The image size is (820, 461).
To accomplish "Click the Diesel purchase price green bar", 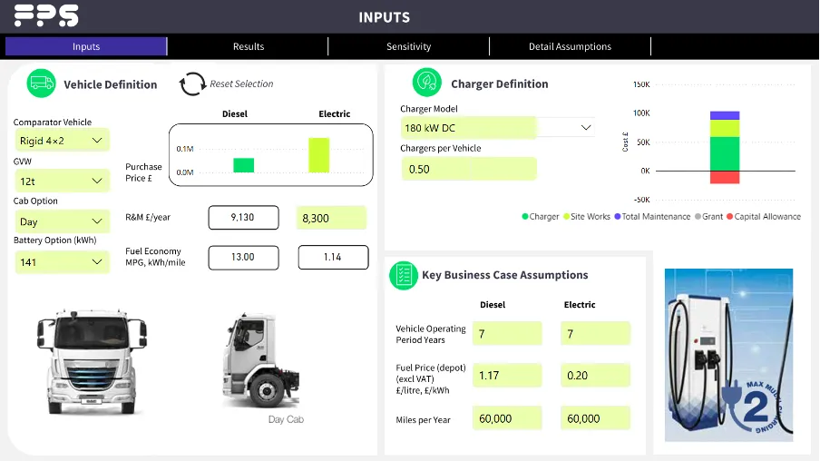I will pos(244,165).
